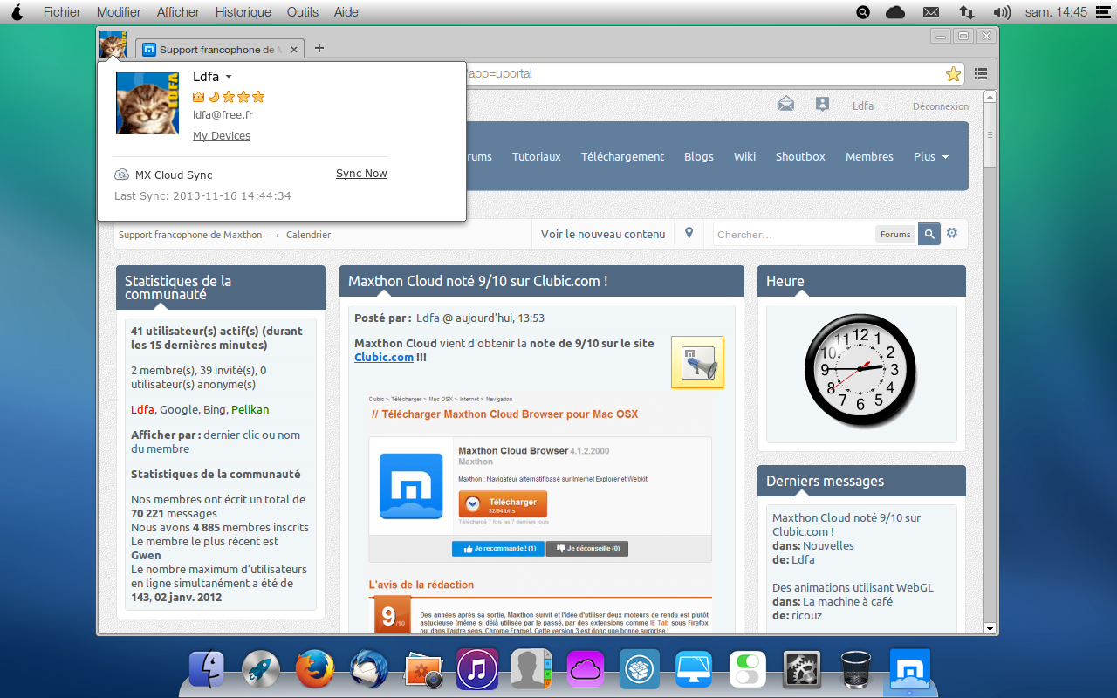
Task: Click the Calendrier breadcrumb
Action: coord(309,235)
